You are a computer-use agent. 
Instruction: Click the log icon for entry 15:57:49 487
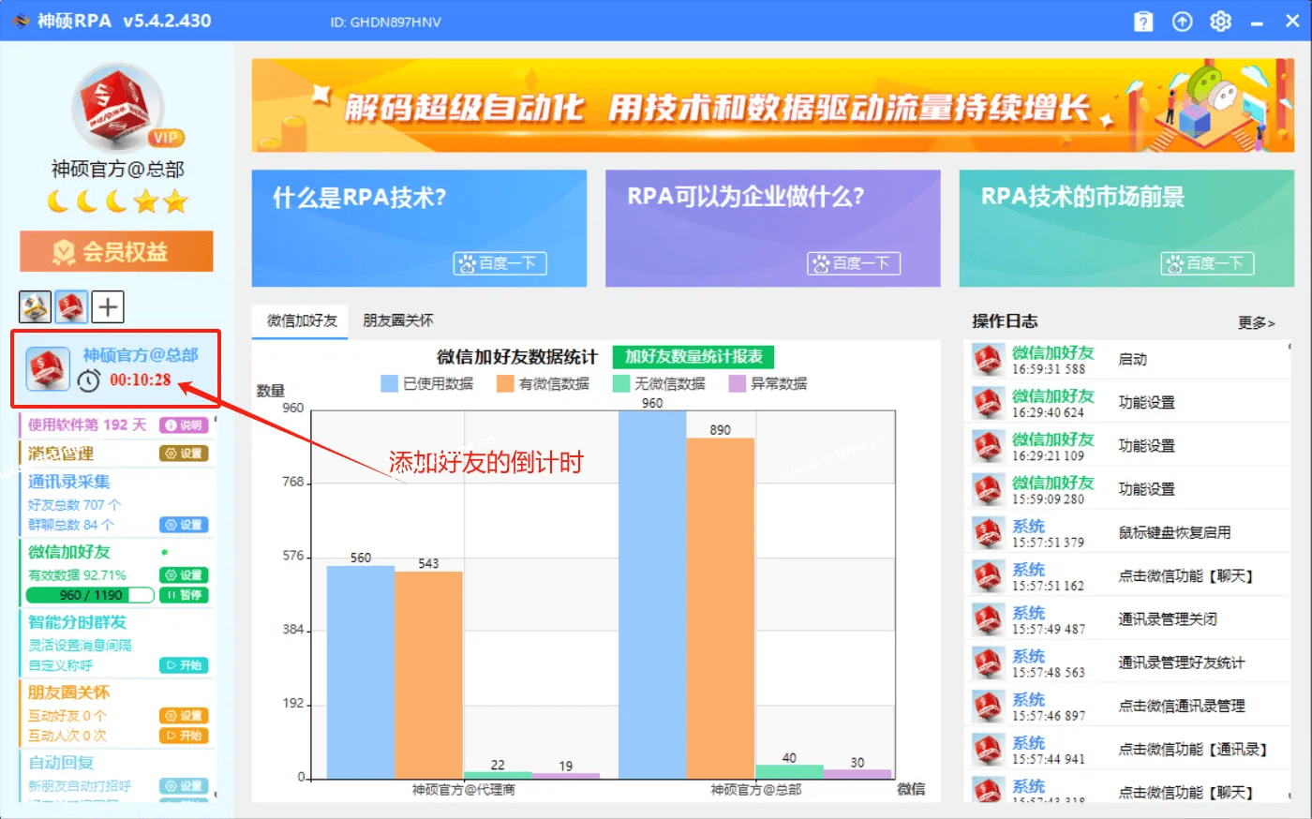[988, 619]
